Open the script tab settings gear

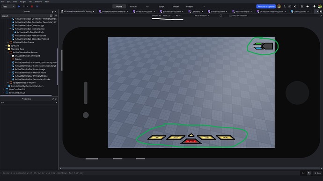click(x=321, y=12)
